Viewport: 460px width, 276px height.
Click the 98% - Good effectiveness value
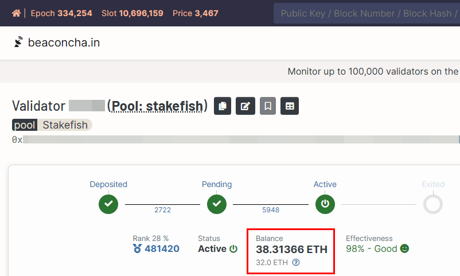point(372,248)
